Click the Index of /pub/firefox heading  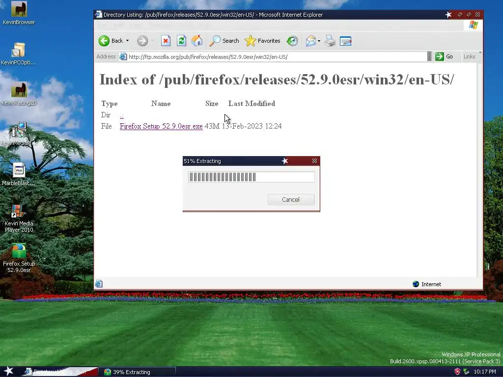pyautogui.click(x=277, y=80)
